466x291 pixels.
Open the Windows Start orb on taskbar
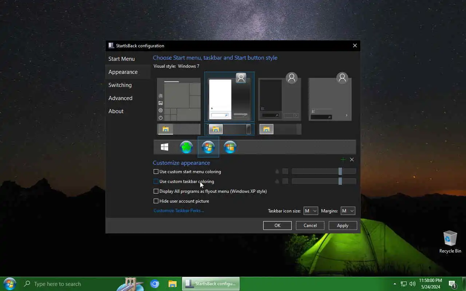coord(10,284)
